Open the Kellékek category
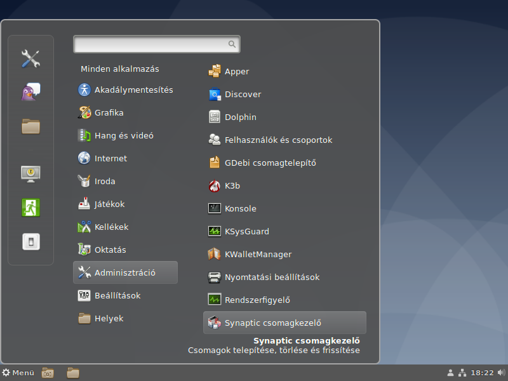Image resolution: width=508 pixels, height=381 pixels. coord(125,227)
